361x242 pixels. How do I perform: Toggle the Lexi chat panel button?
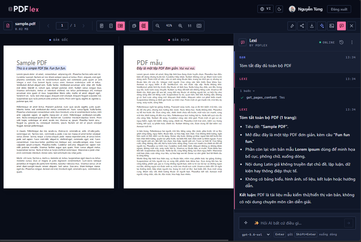coord(341,26)
